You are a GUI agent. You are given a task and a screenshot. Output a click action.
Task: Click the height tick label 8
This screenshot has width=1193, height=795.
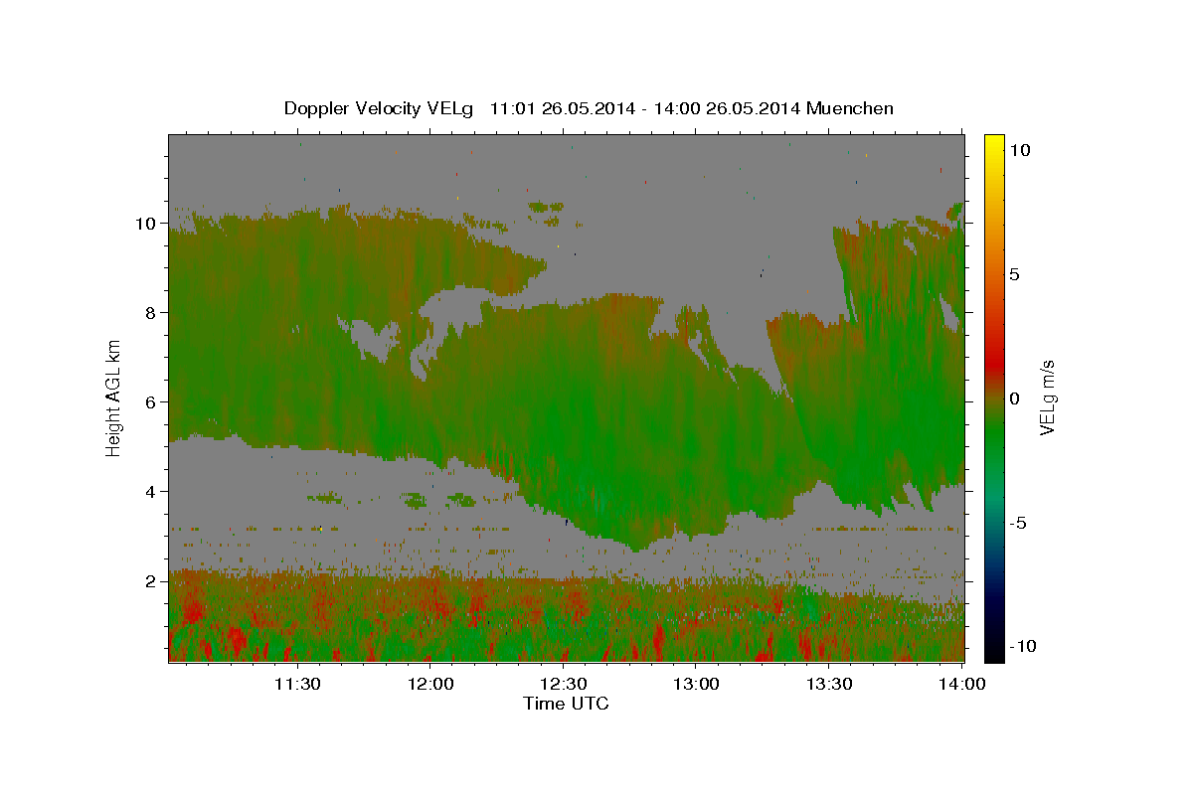tap(151, 312)
